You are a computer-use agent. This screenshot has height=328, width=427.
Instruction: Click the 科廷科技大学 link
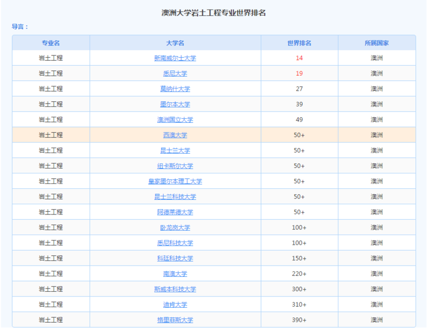(175, 258)
